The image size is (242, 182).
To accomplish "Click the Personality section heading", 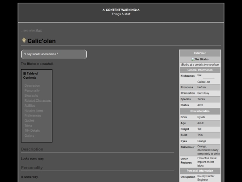I will point(32,168).
